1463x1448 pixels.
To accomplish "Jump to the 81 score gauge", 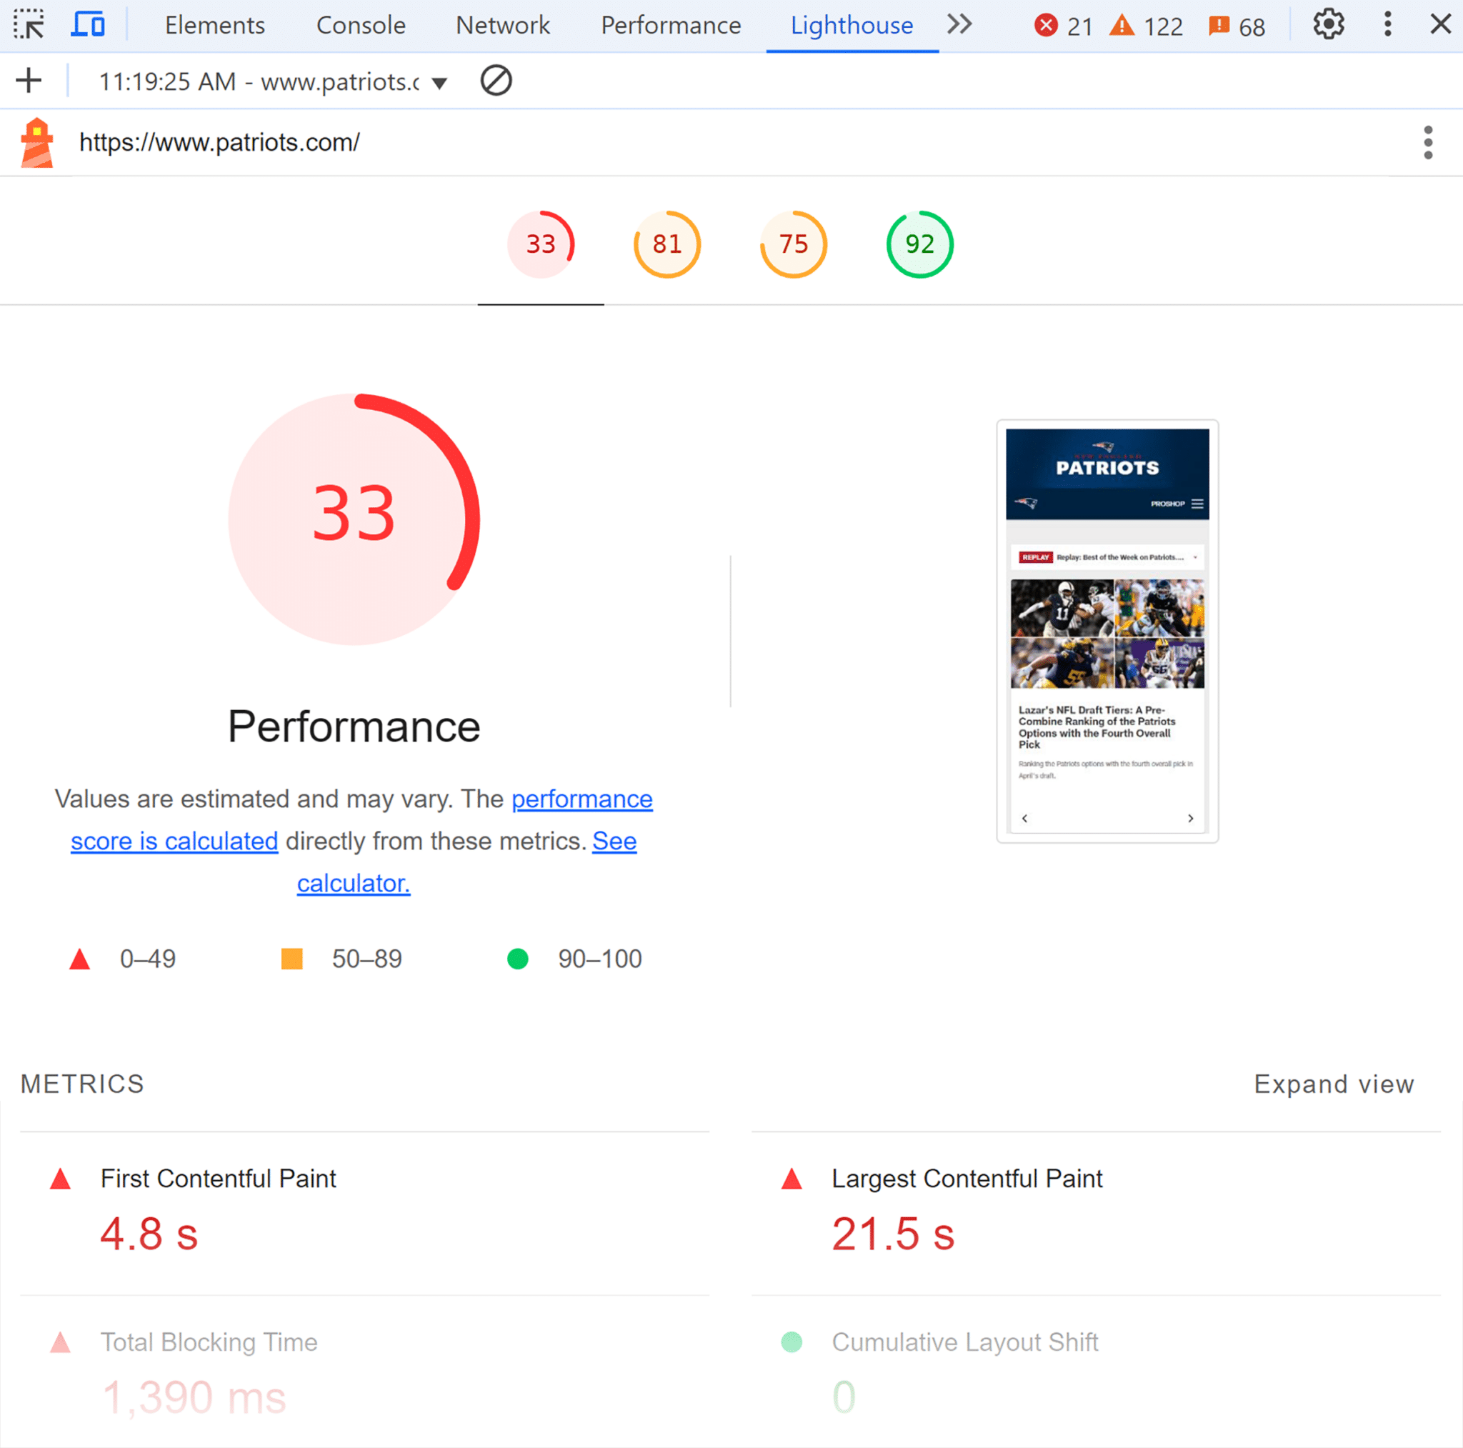I will click(x=667, y=244).
